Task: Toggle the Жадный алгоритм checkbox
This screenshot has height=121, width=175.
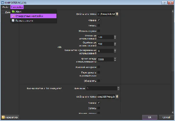Action: (x=98, y=67)
